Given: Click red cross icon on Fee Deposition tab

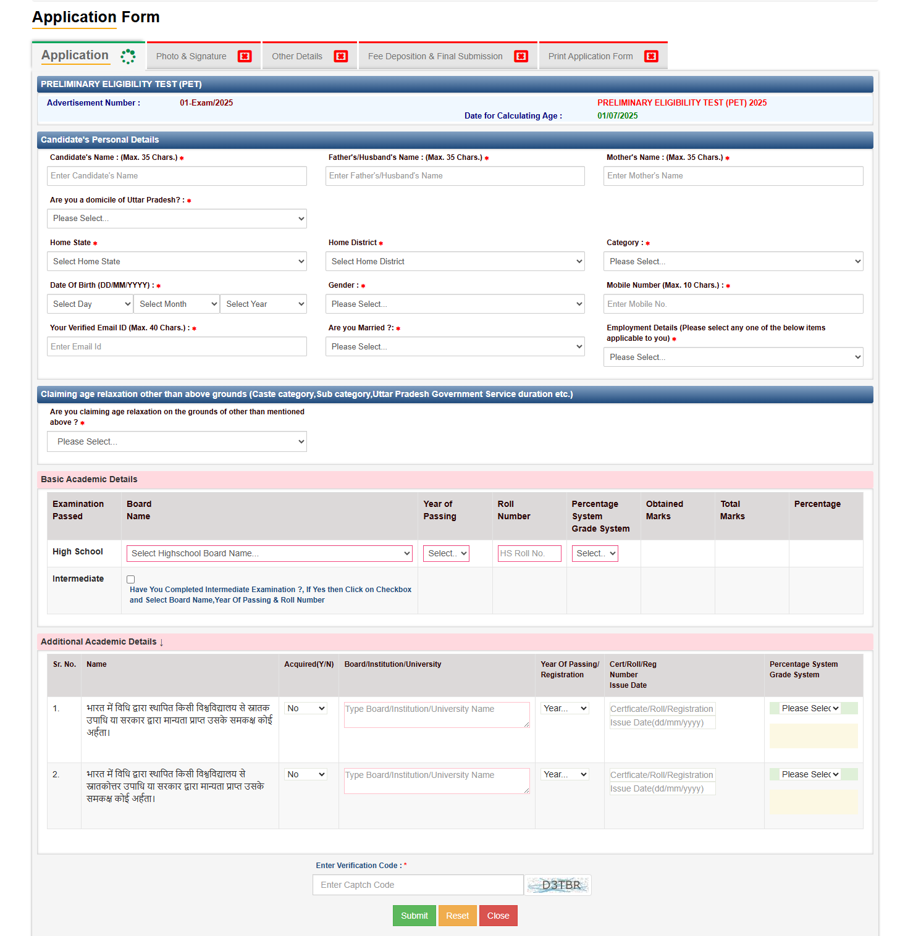Looking at the screenshot, I should (521, 56).
